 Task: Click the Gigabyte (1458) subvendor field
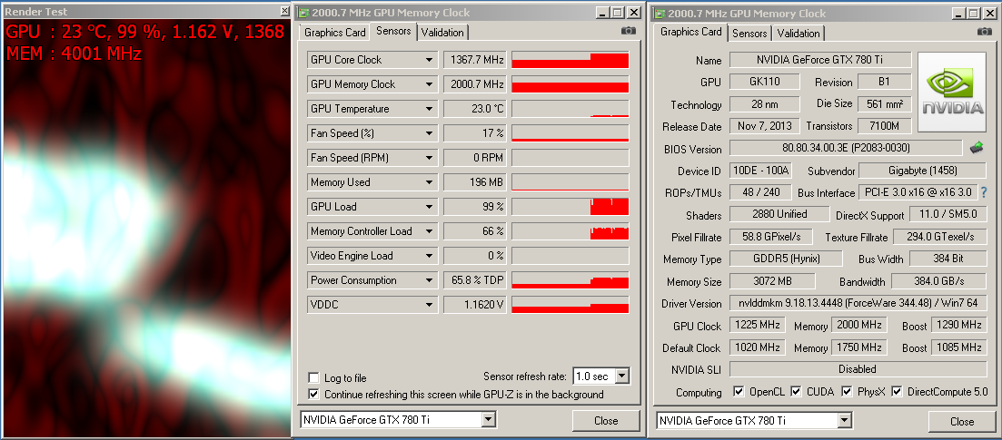(x=922, y=171)
